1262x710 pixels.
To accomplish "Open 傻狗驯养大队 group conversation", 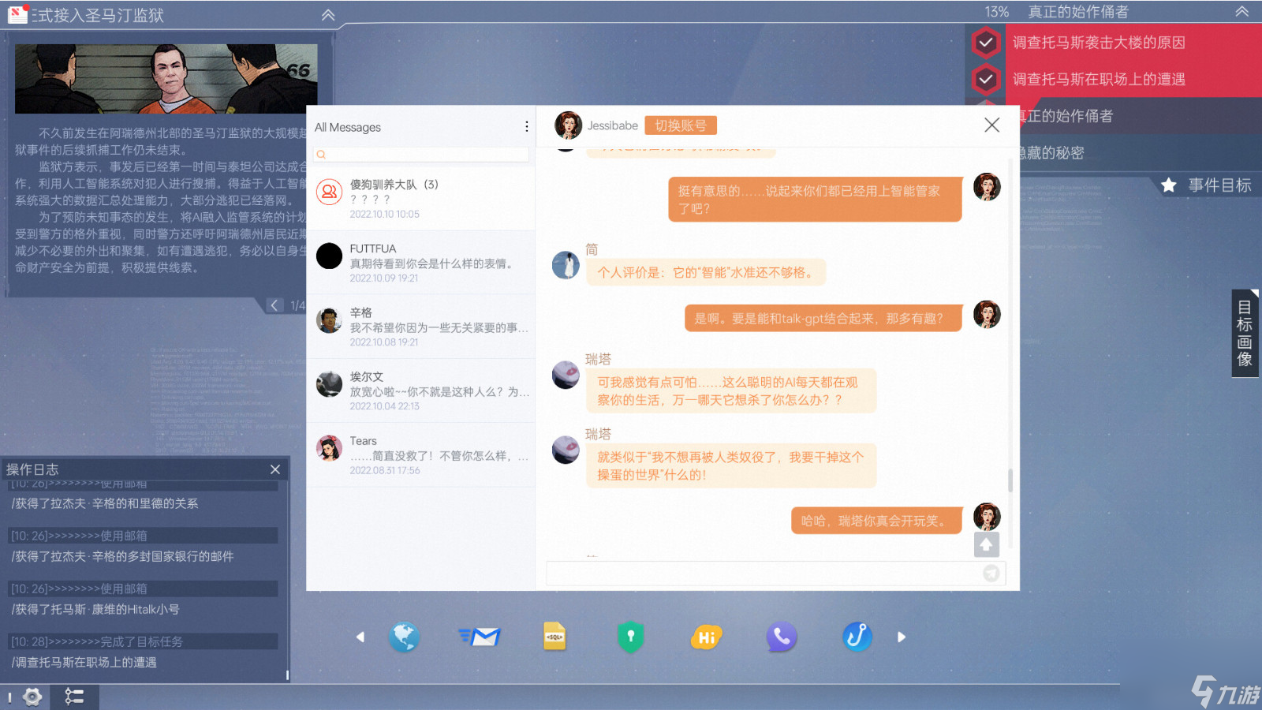I will tap(421, 199).
